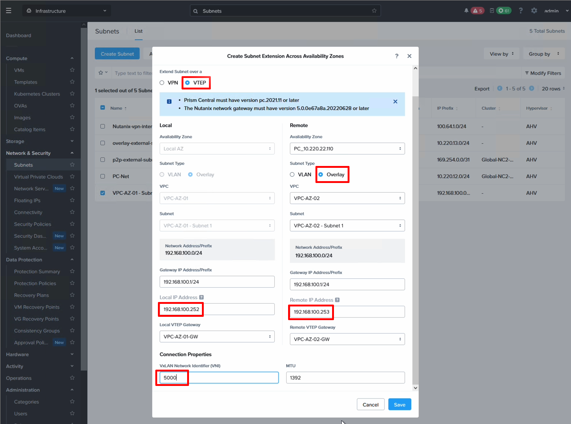Click the Cancel button
571x424 pixels.
(x=370, y=404)
